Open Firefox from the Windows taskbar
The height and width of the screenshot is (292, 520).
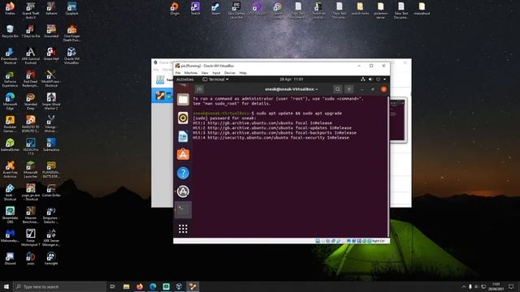coord(140,286)
